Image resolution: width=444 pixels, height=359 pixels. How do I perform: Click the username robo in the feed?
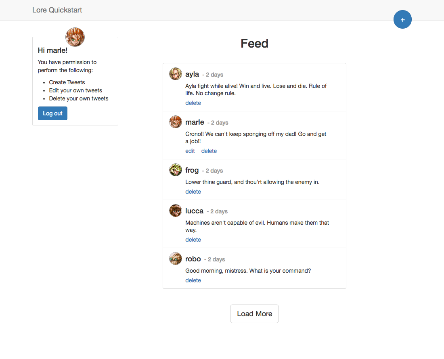click(193, 259)
